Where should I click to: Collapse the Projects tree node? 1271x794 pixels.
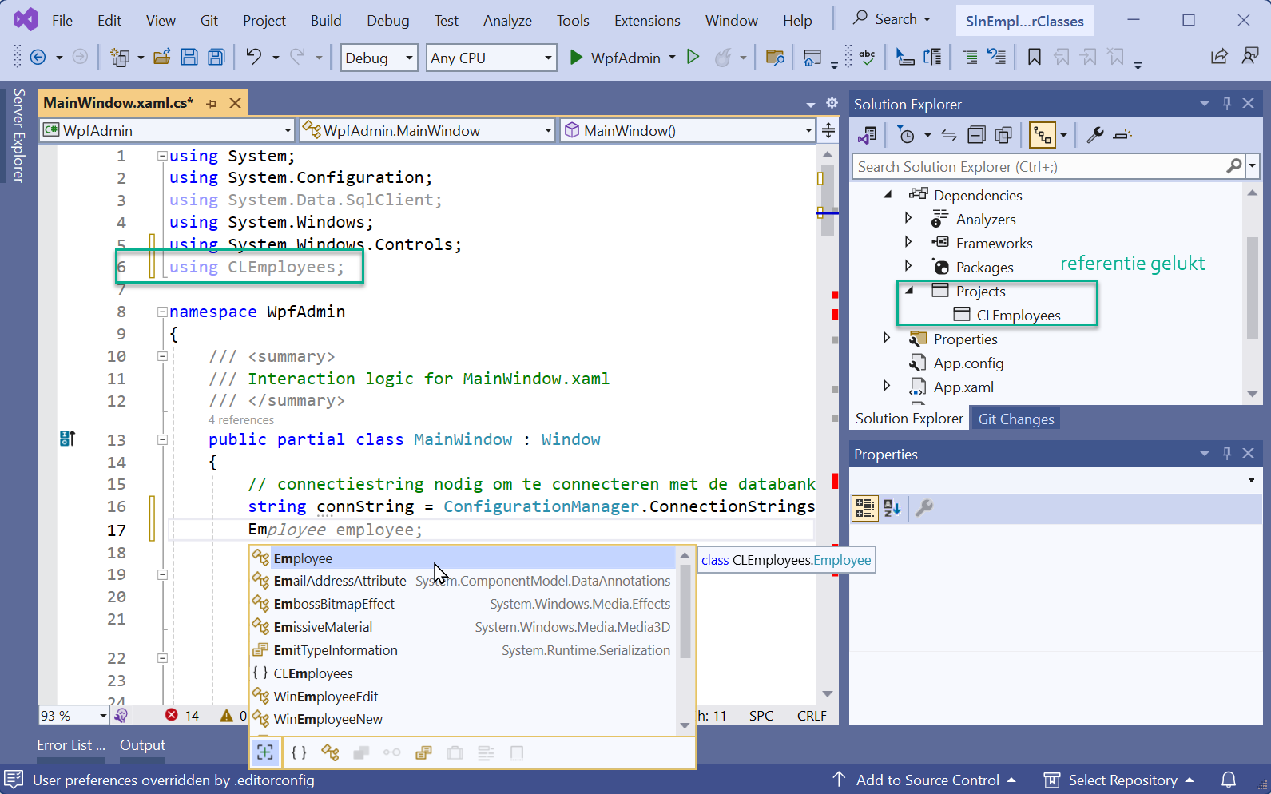point(908,291)
